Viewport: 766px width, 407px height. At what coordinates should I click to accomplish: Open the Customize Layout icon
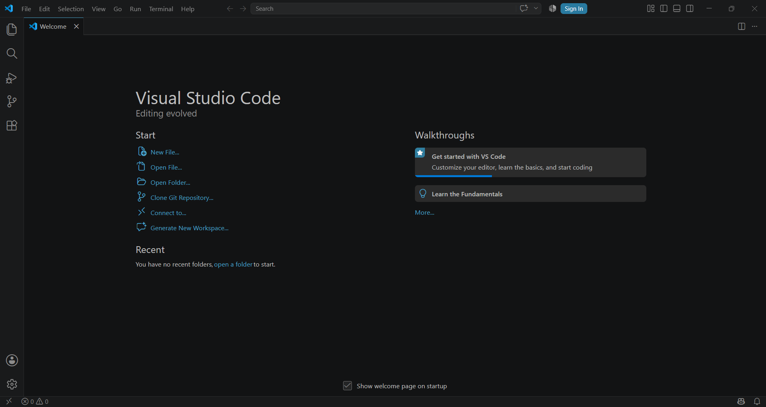coord(651,8)
